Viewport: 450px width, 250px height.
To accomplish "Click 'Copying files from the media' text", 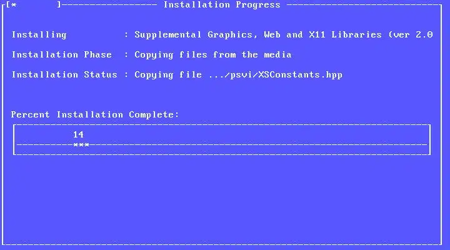I will [213, 55].
